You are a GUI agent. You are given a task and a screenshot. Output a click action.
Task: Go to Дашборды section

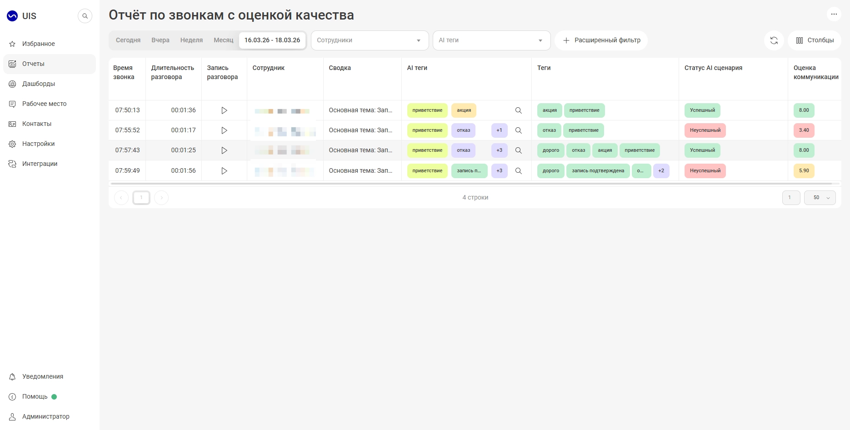coord(50,84)
